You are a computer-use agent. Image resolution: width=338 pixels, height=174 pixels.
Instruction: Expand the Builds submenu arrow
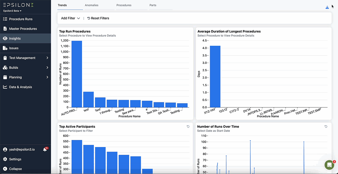47,68
